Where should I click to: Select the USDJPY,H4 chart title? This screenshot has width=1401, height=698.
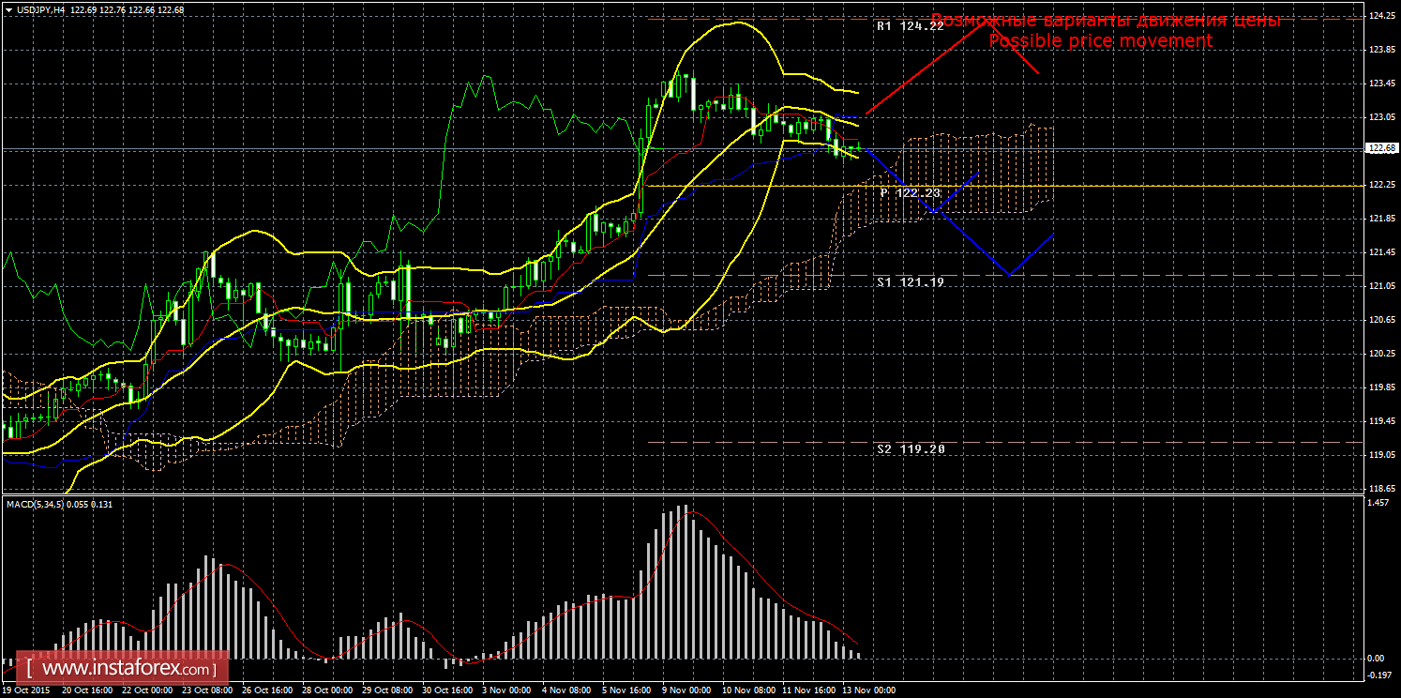40,9
